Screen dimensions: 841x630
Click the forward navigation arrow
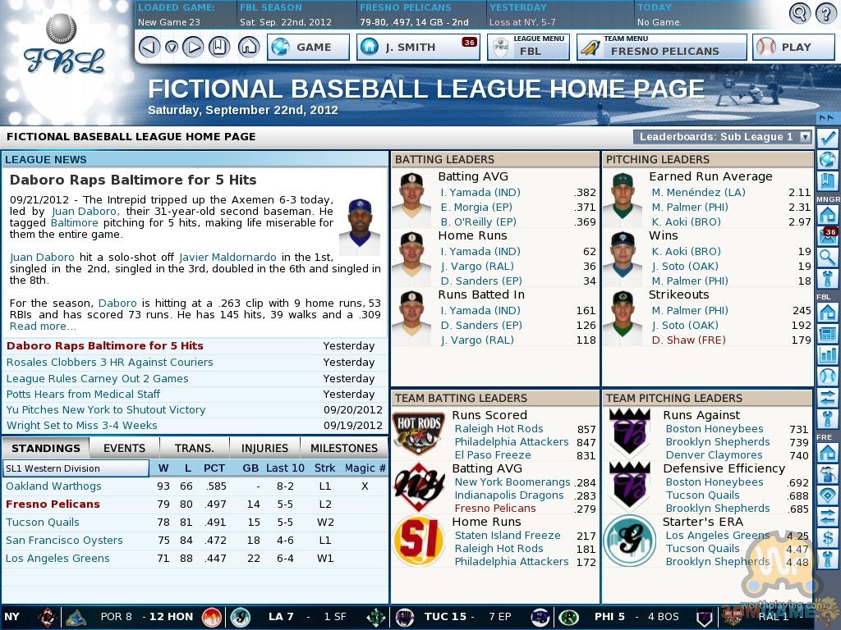193,47
